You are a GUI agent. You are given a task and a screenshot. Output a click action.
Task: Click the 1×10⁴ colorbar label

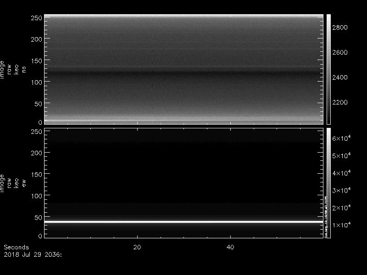(341, 225)
